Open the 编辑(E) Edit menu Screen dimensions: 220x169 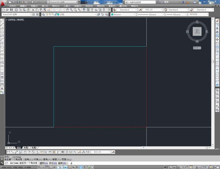(23, 6)
